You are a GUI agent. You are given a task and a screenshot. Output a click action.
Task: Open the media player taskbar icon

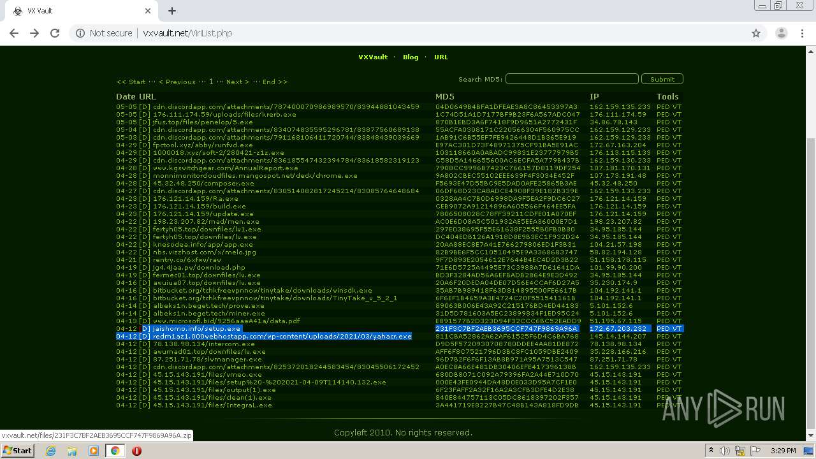(94, 451)
